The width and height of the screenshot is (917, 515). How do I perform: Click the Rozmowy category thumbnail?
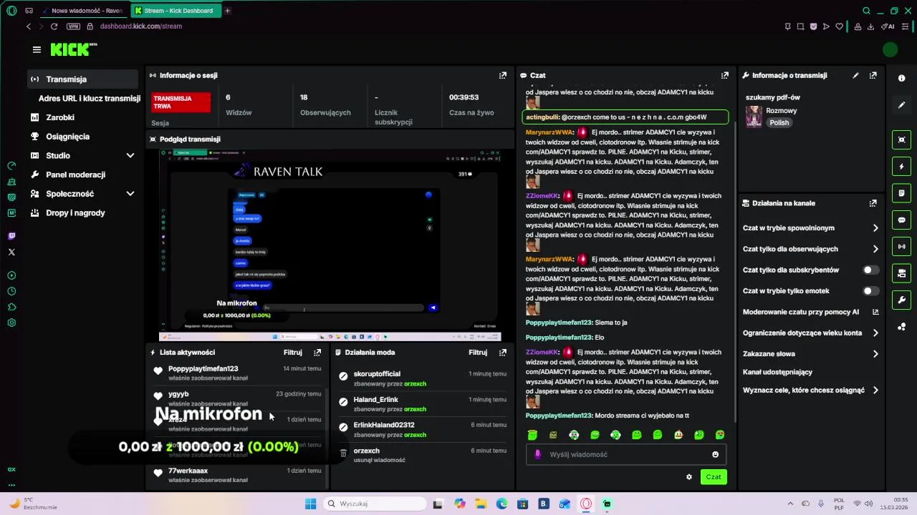(x=754, y=117)
